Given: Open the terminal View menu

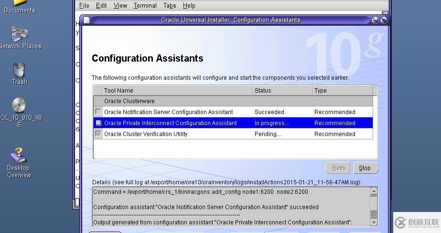Looking at the screenshot, I should tap(120, 6).
